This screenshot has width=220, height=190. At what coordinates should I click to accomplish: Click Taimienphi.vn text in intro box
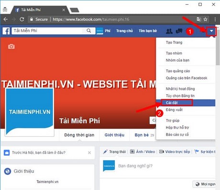tap(47, 182)
